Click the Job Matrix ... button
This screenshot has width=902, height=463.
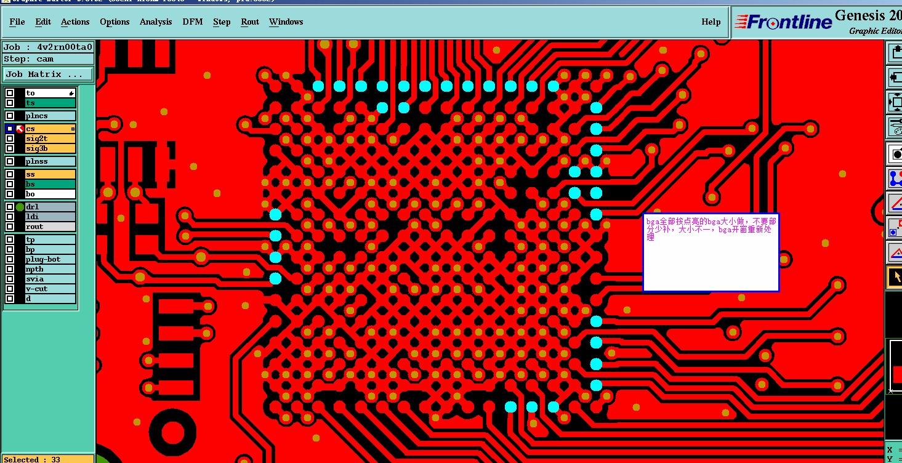pos(48,74)
